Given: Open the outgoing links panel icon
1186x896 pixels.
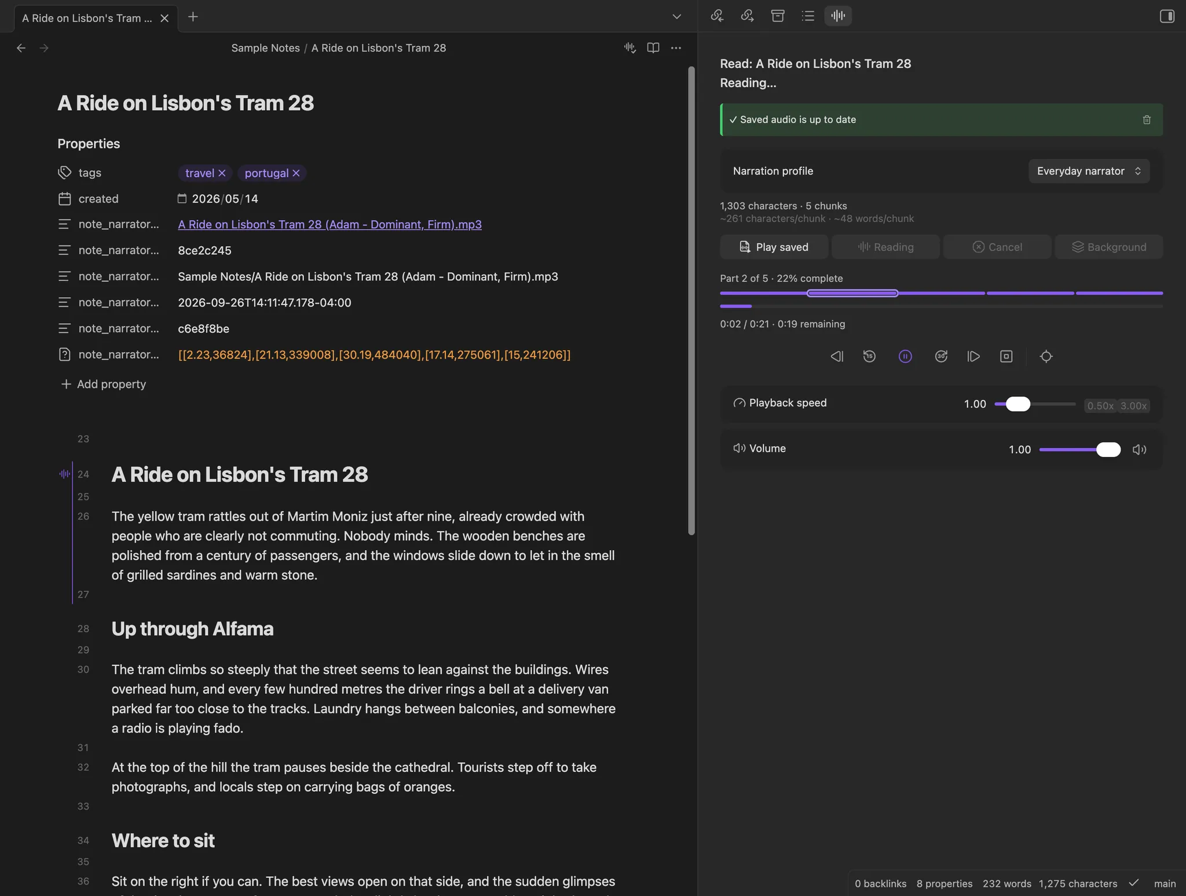Looking at the screenshot, I should 748,16.
